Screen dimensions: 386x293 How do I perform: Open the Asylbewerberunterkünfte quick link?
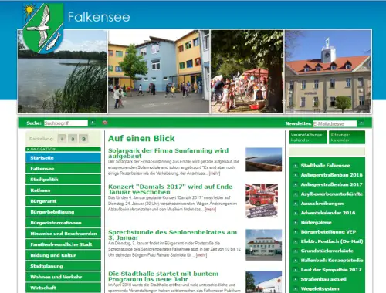tap(332, 194)
